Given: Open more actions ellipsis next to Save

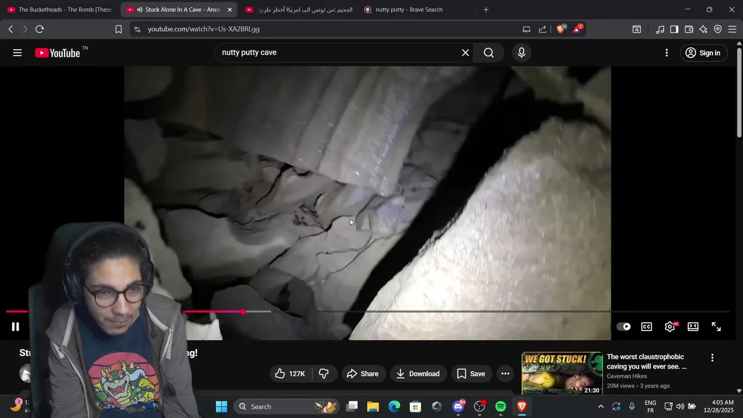Looking at the screenshot, I should [506, 374].
